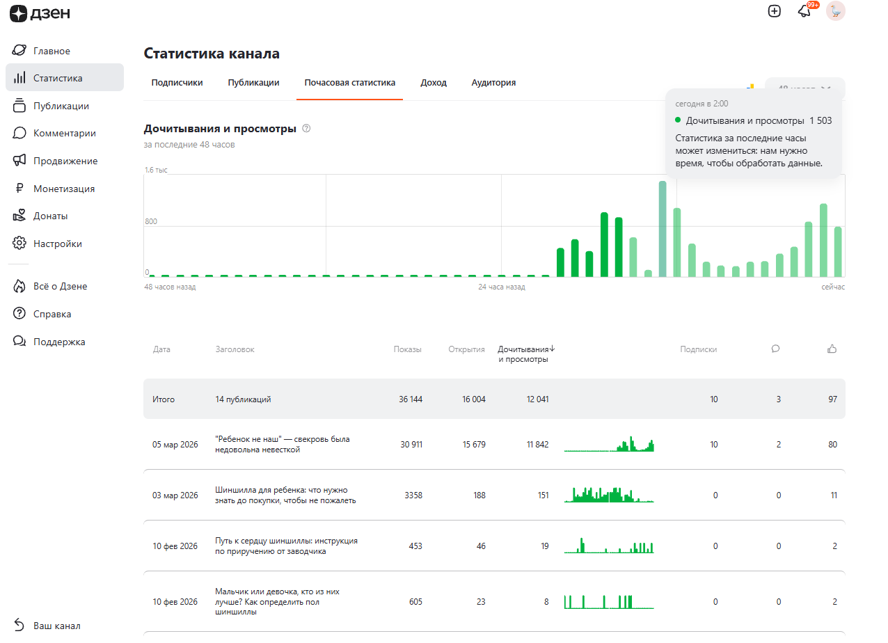The width and height of the screenshot is (888, 643).
Task: Expand the 48 часов period dropdown
Action: pyautogui.click(x=804, y=88)
